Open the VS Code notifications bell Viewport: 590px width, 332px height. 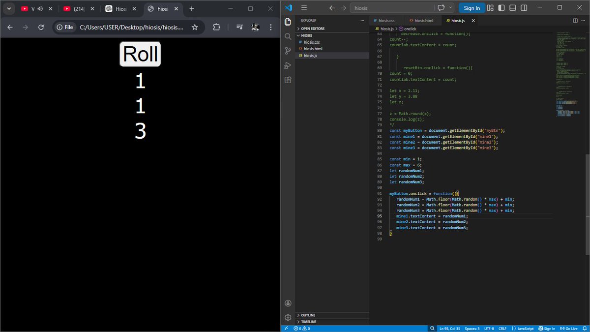point(584,329)
